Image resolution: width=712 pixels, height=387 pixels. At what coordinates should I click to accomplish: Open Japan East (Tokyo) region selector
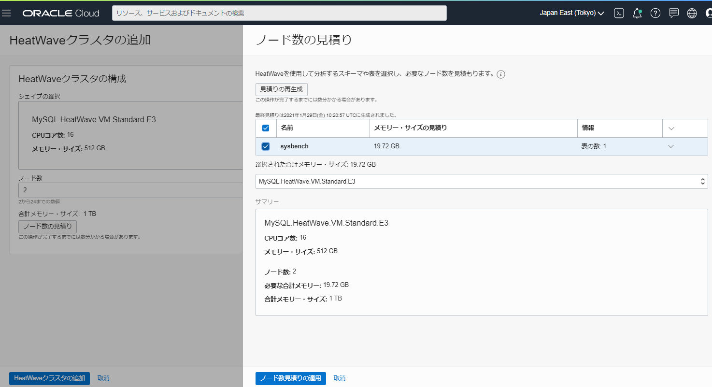(572, 13)
